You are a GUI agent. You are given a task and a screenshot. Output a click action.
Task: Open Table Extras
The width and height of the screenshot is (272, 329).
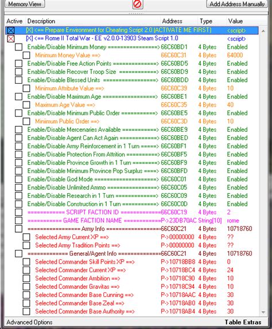pos(243,322)
